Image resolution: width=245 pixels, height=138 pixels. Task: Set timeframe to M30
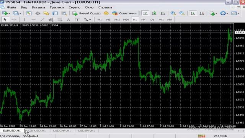coord(126,20)
